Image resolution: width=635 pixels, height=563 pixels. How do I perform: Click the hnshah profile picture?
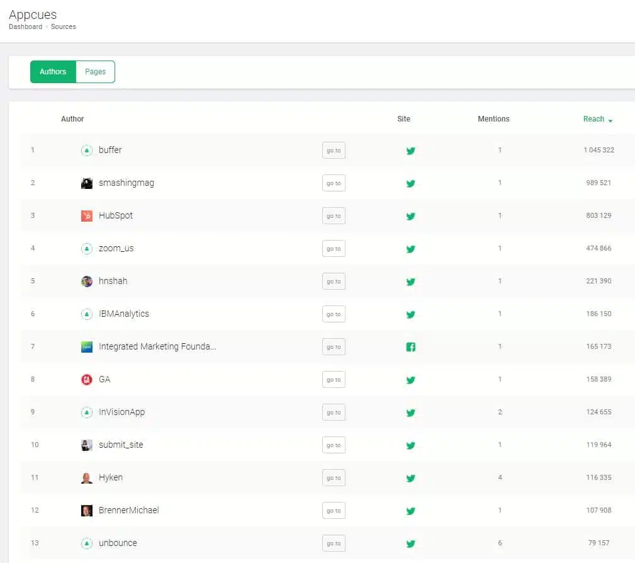click(x=87, y=281)
